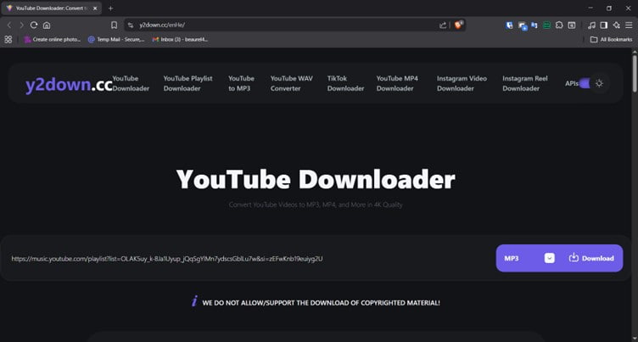View site information icon in address bar

131,25
